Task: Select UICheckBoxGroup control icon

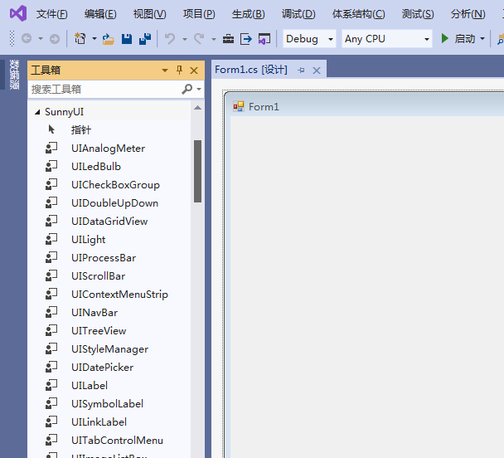Action: coord(51,185)
